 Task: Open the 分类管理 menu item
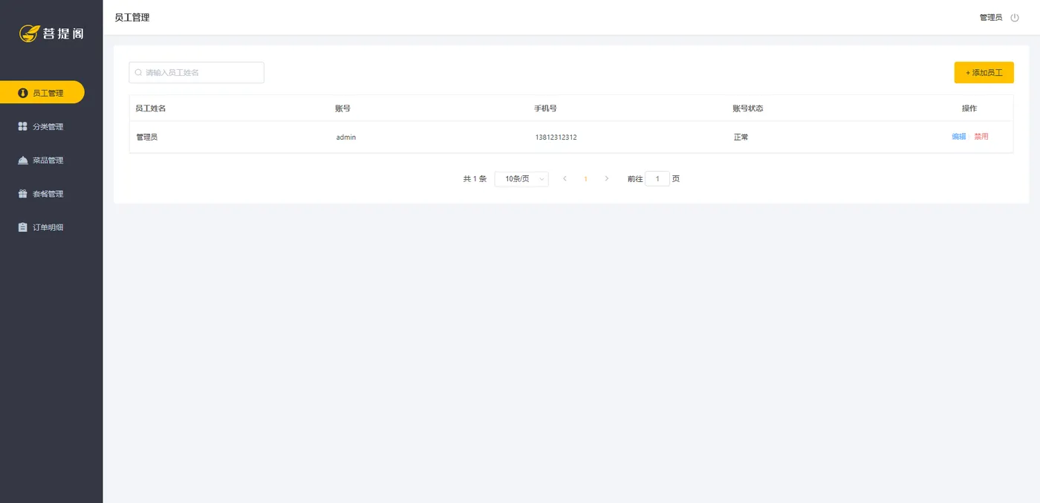click(42, 126)
